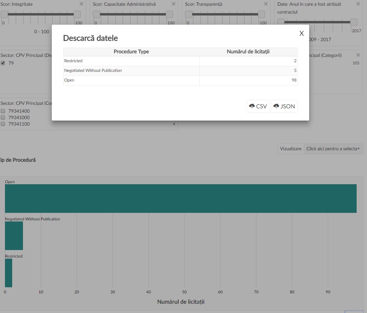The width and height of the screenshot is (367, 313).
Task: Open the Vizualizare selection dropdown
Action: [333, 149]
